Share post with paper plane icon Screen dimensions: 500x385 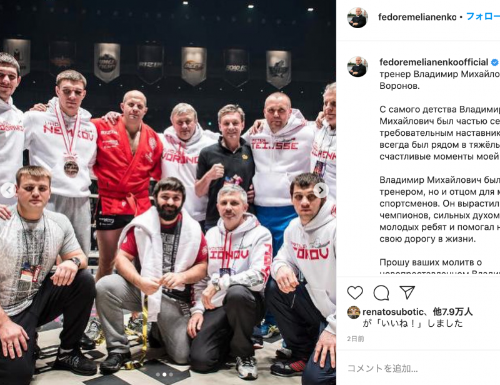point(407,292)
